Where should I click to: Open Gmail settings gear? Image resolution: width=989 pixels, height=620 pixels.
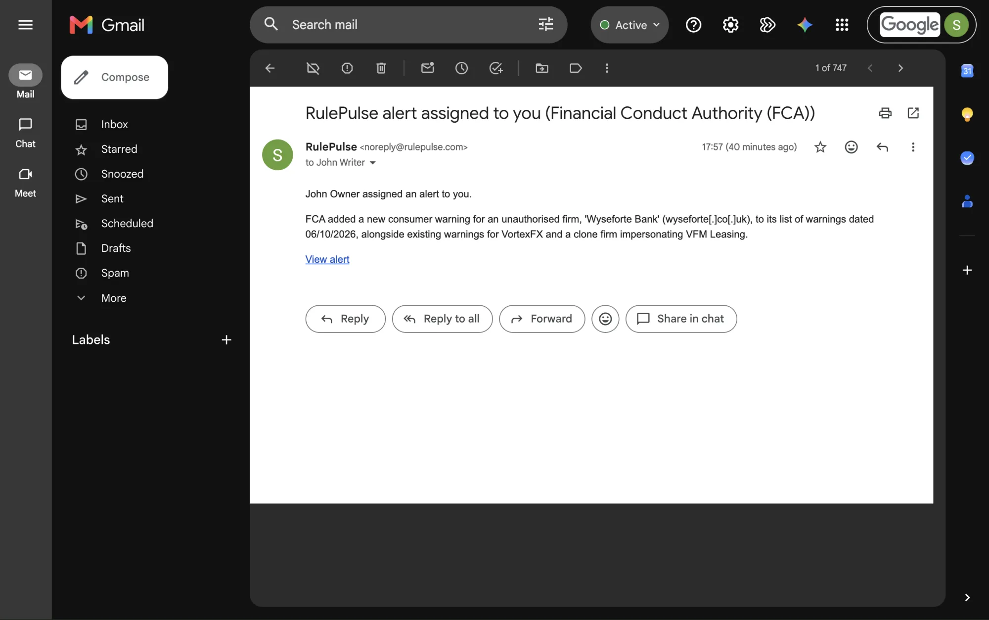point(730,25)
